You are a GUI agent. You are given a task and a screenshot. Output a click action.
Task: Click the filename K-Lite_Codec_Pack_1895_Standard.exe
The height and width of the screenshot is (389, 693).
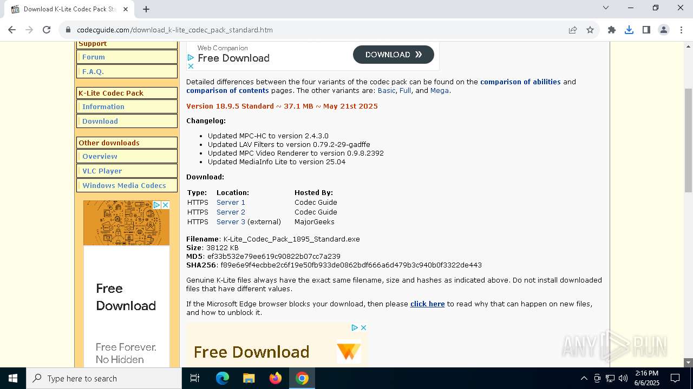coord(291,239)
